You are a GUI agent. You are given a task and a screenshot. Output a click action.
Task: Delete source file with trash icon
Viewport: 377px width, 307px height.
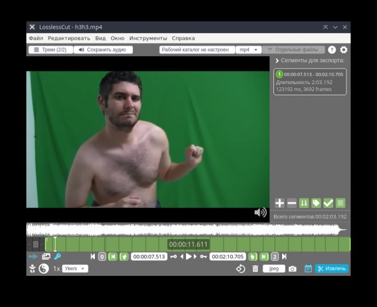tap(255, 268)
